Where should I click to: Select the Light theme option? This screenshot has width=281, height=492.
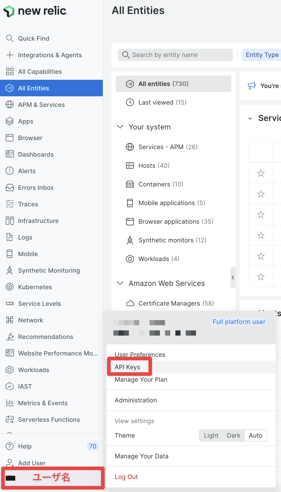[x=211, y=436]
